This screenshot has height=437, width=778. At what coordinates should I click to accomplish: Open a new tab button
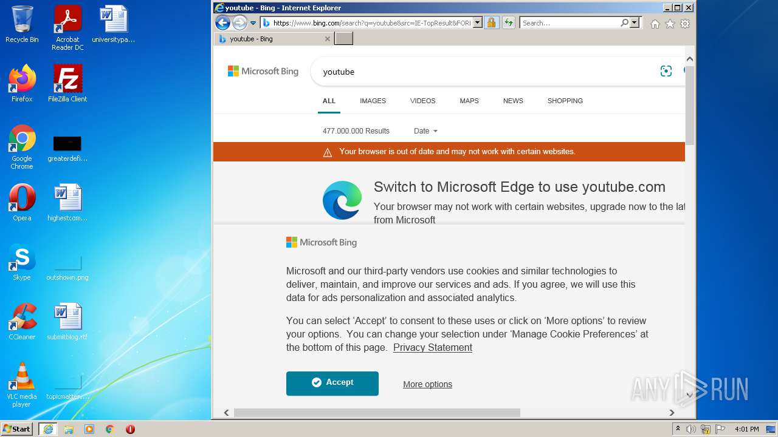coord(344,39)
